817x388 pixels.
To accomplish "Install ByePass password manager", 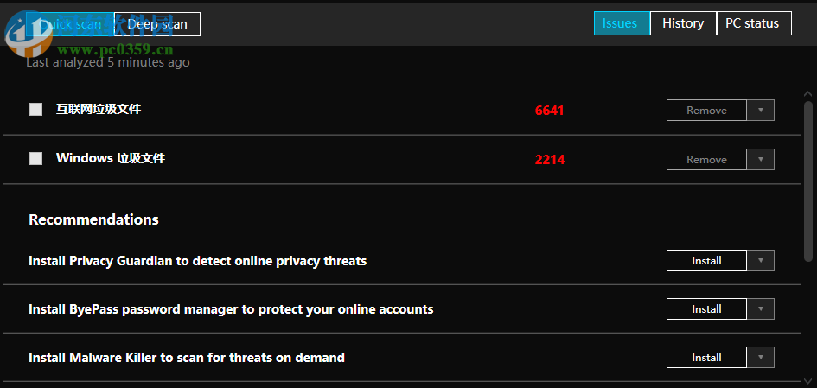I will pyautogui.click(x=706, y=309).
